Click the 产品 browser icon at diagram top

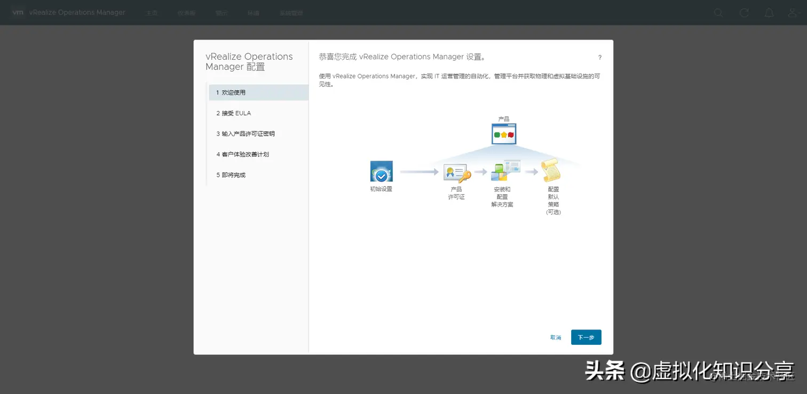click(503, 133)
